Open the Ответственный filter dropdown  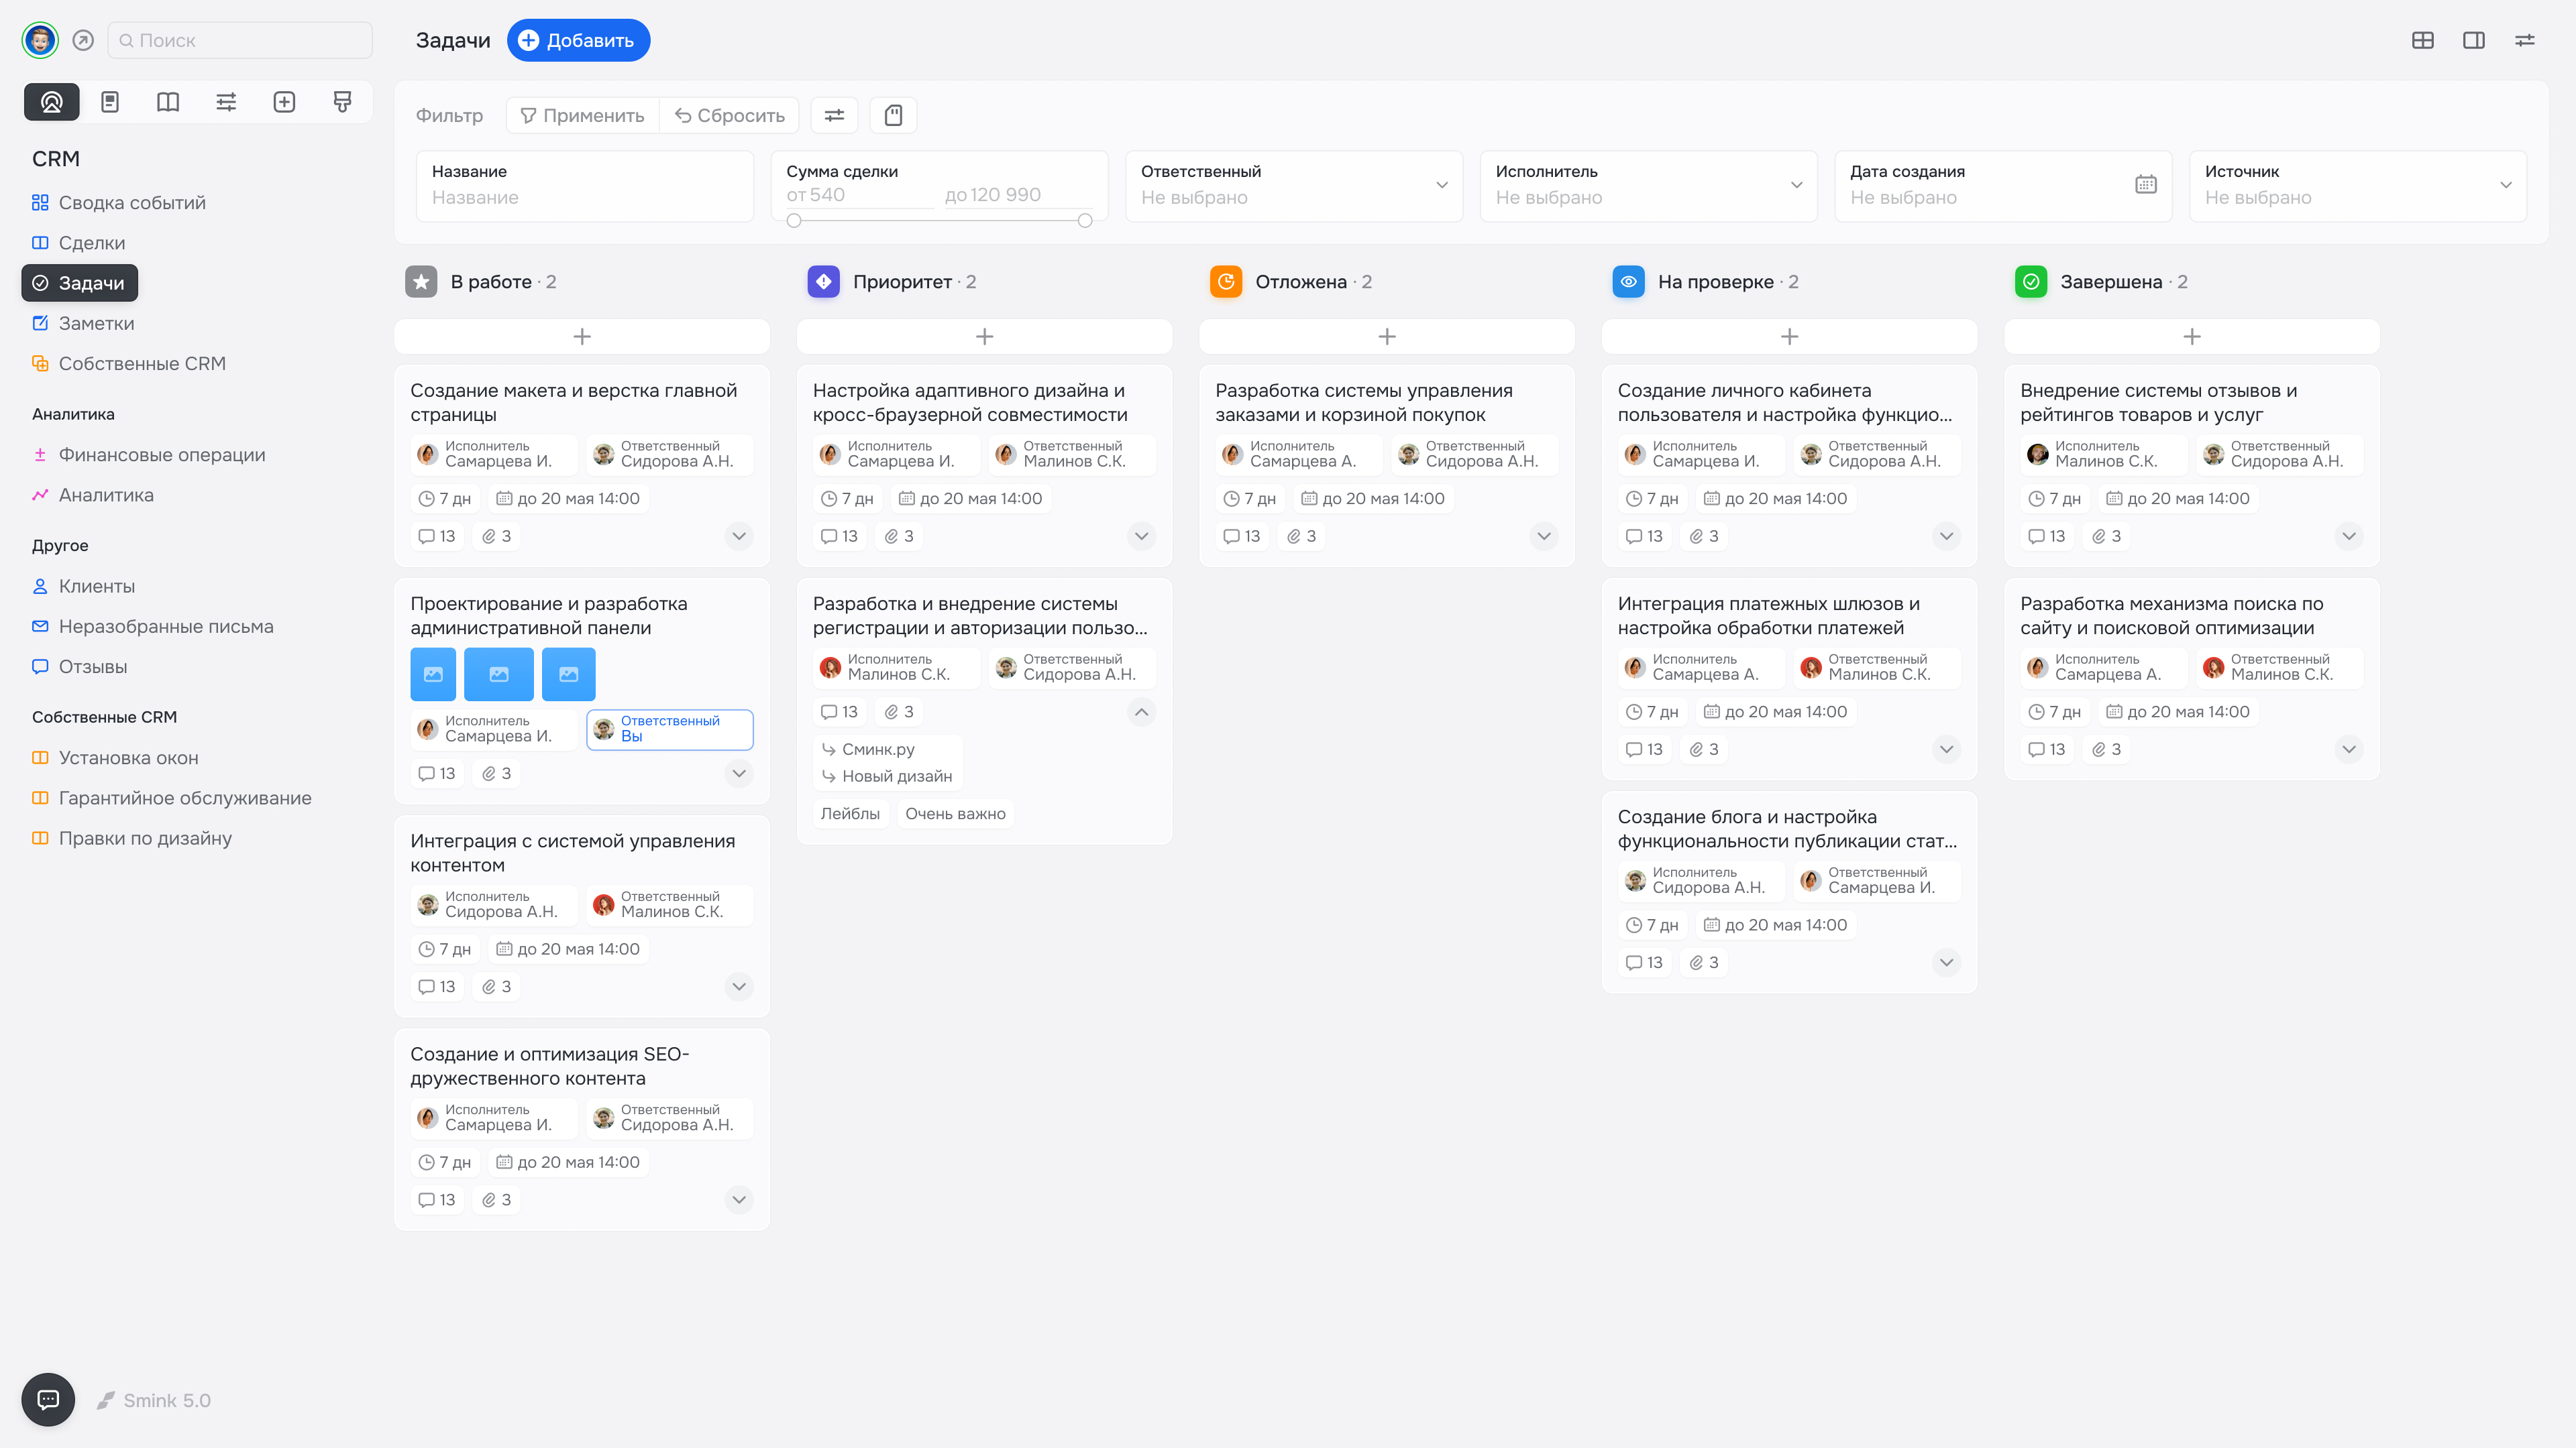[1441, 185]
